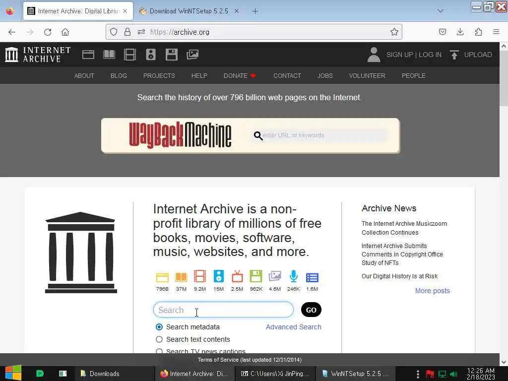Image resolution: width=508 pixels, height=381 pixels.
Task: Open the Video film icon in header
Action: click(130, 55)
